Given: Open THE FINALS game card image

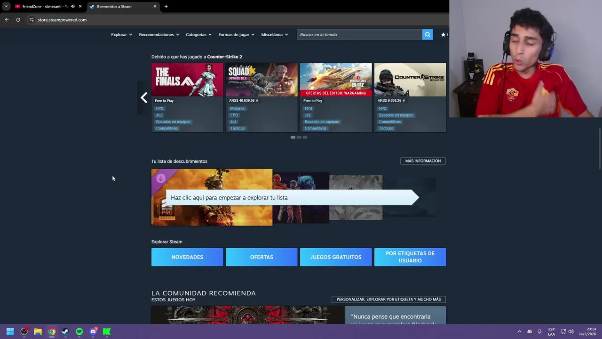Looking at the screenshot, I should [x=187, y=80].
